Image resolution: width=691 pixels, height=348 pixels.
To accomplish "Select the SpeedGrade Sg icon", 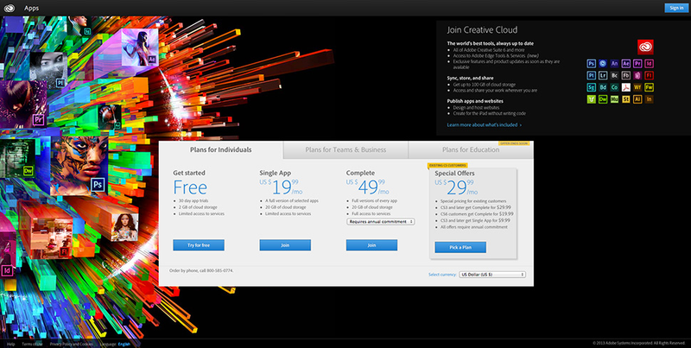I will click(x=592, y=87).
